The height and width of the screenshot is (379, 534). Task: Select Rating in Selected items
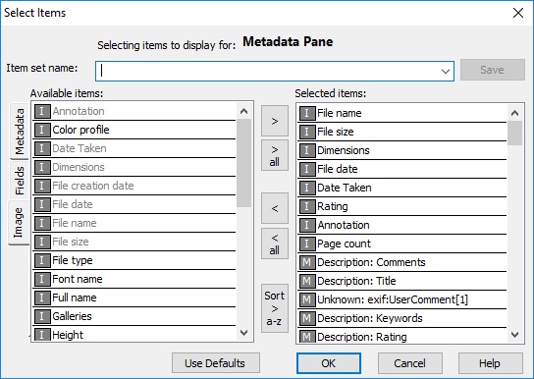(402, 206)
